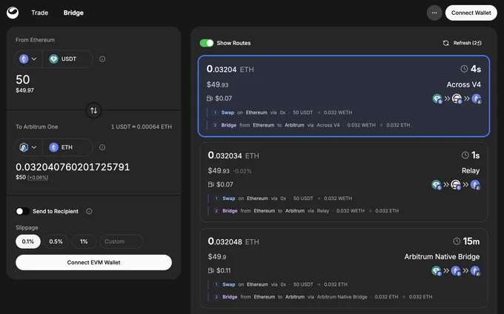Select the Relay route card

click(x=344, y=182)
